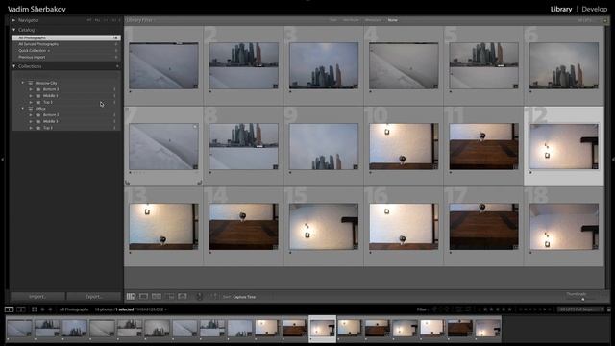
Task: Select the Attribute library filter
Action: coord(351,20)
